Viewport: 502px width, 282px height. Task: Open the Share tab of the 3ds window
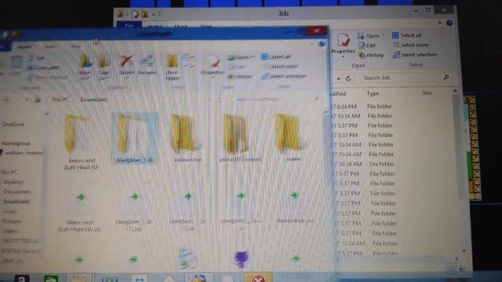point(181,26)
